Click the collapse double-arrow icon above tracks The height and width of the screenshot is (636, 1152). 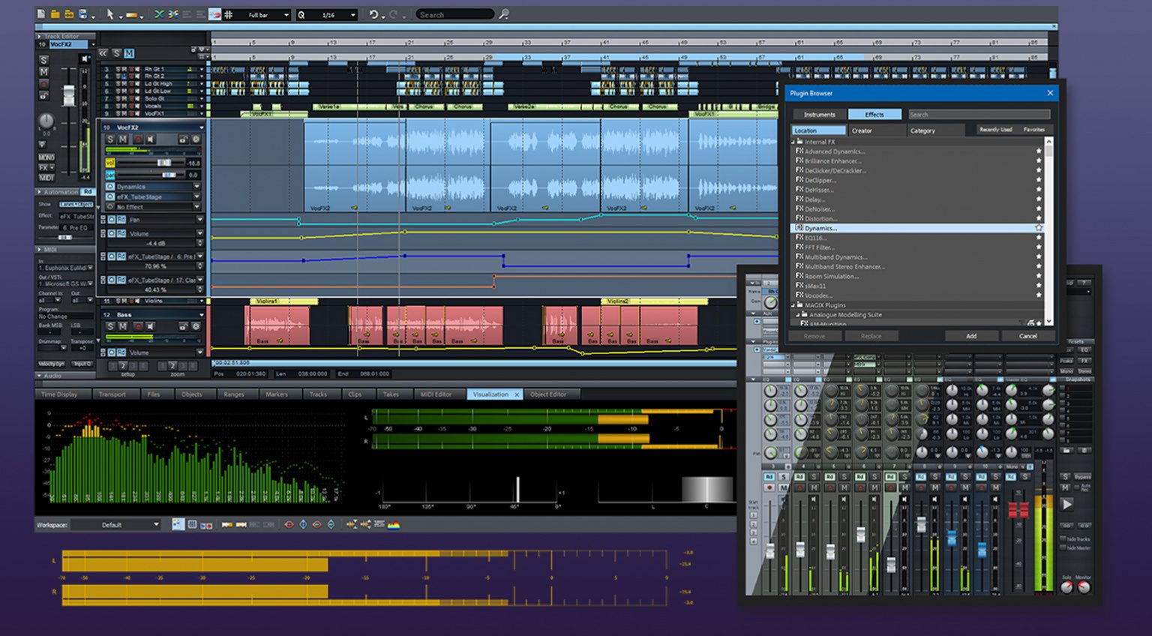coord(103,53)
